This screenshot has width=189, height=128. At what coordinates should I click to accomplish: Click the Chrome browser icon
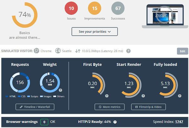pos(37,51)
